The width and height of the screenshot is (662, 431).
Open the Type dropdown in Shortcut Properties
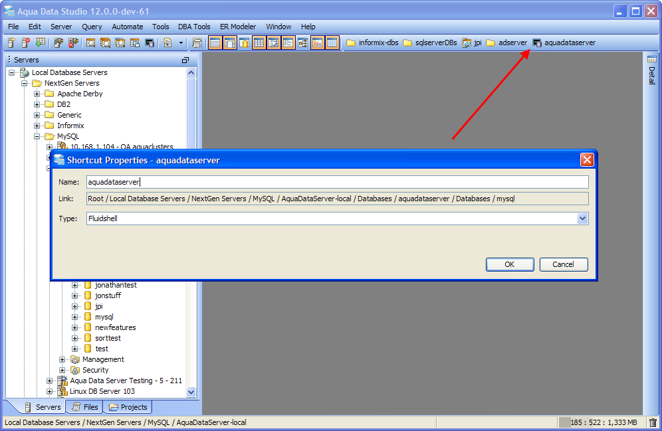pyautogui.click(x=583, y=218)
